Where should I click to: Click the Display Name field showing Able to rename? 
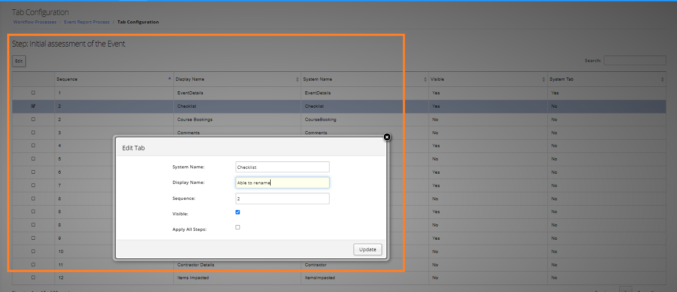click(282, 182)
